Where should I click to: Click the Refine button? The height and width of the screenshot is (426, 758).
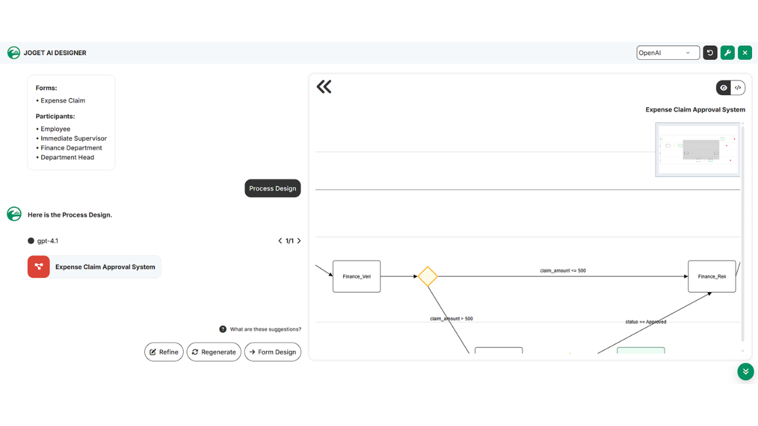(x=164, y=352)
